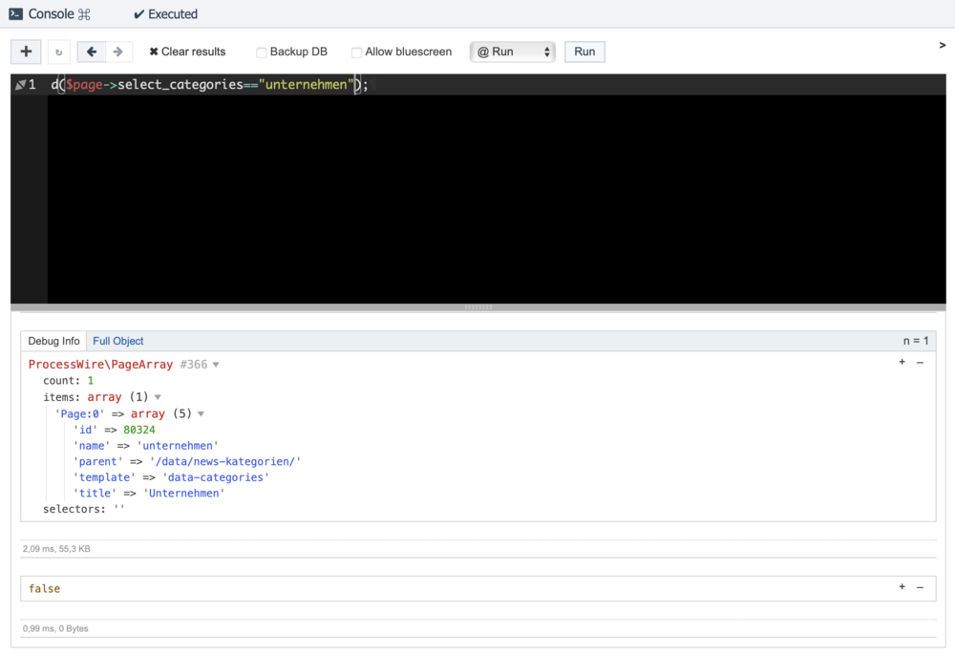
Task: Collapse all dump levels using the minus icon in the PageArray result
Action: (x=920, y=362)
